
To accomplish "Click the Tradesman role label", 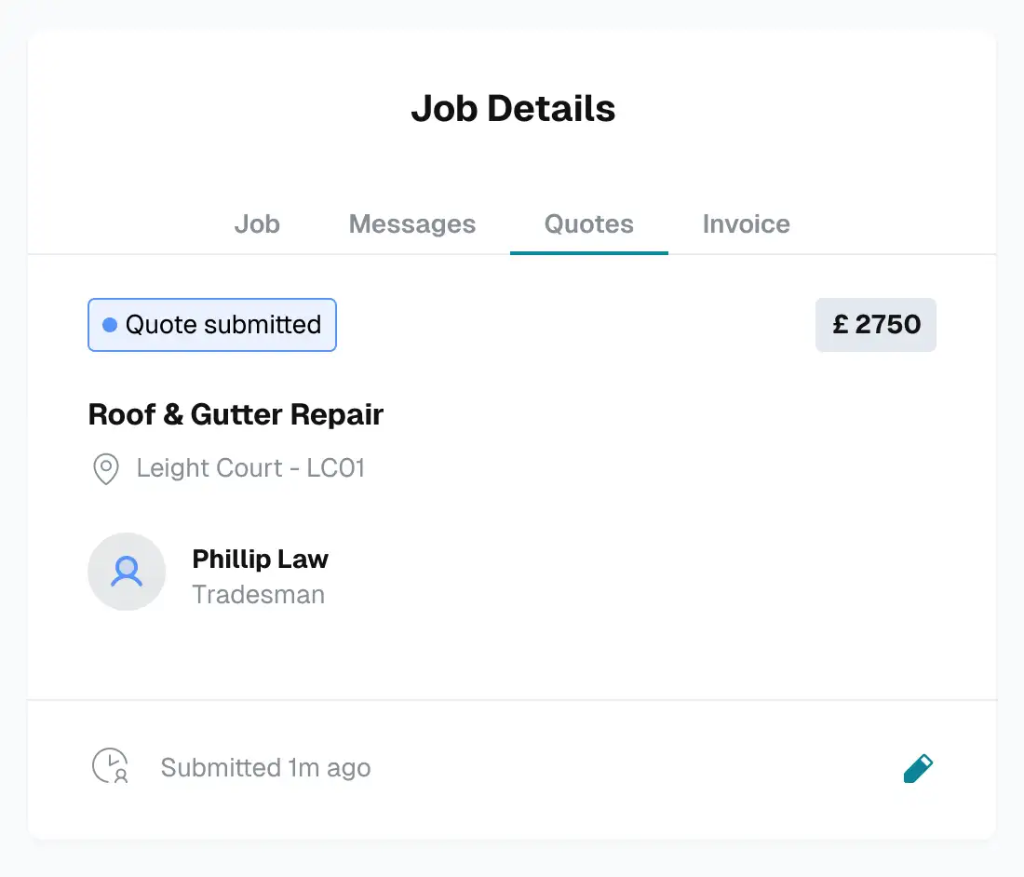I will 258,594.
